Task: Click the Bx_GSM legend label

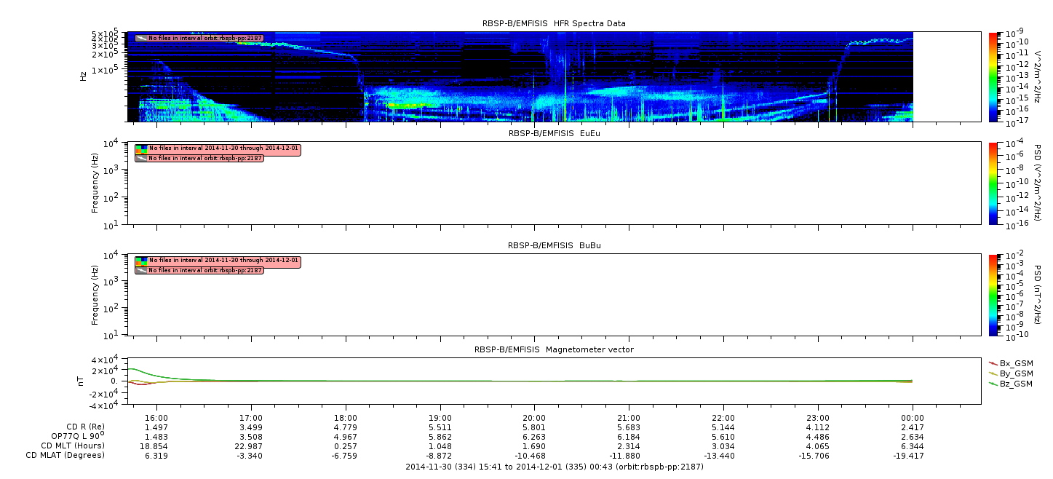Action: tap(1016, 363)
